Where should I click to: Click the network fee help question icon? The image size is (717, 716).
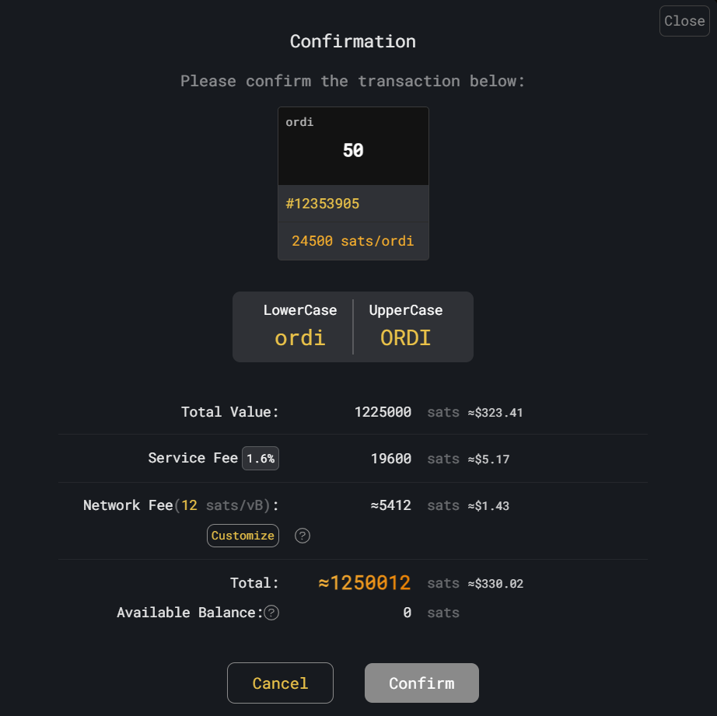[x=303, y=536]
